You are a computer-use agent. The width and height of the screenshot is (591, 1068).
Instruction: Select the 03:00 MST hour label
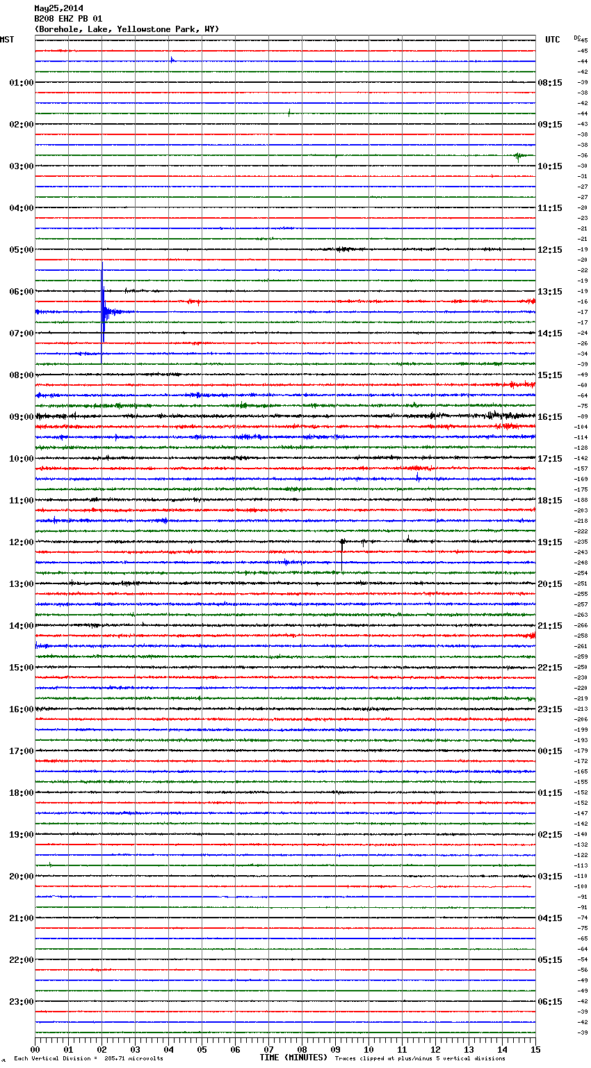22,166
